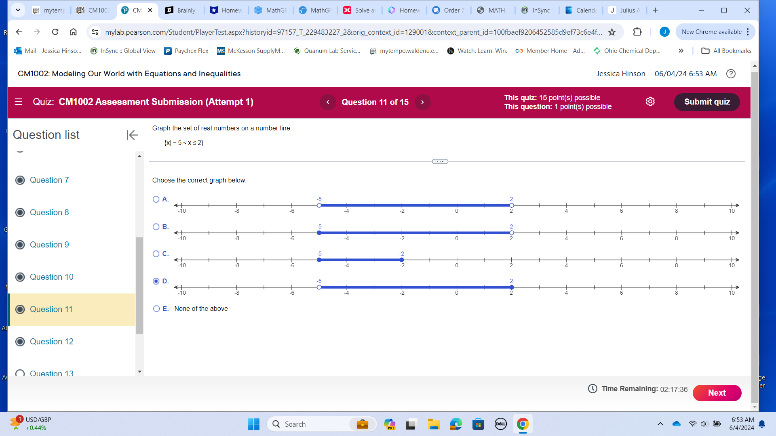This screenshot has width=776, height=436.
Task: Select answer option C
Action: [156, 254]
